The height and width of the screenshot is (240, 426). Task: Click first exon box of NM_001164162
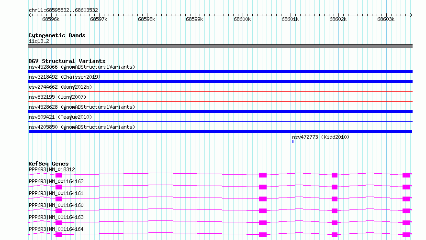59,187
